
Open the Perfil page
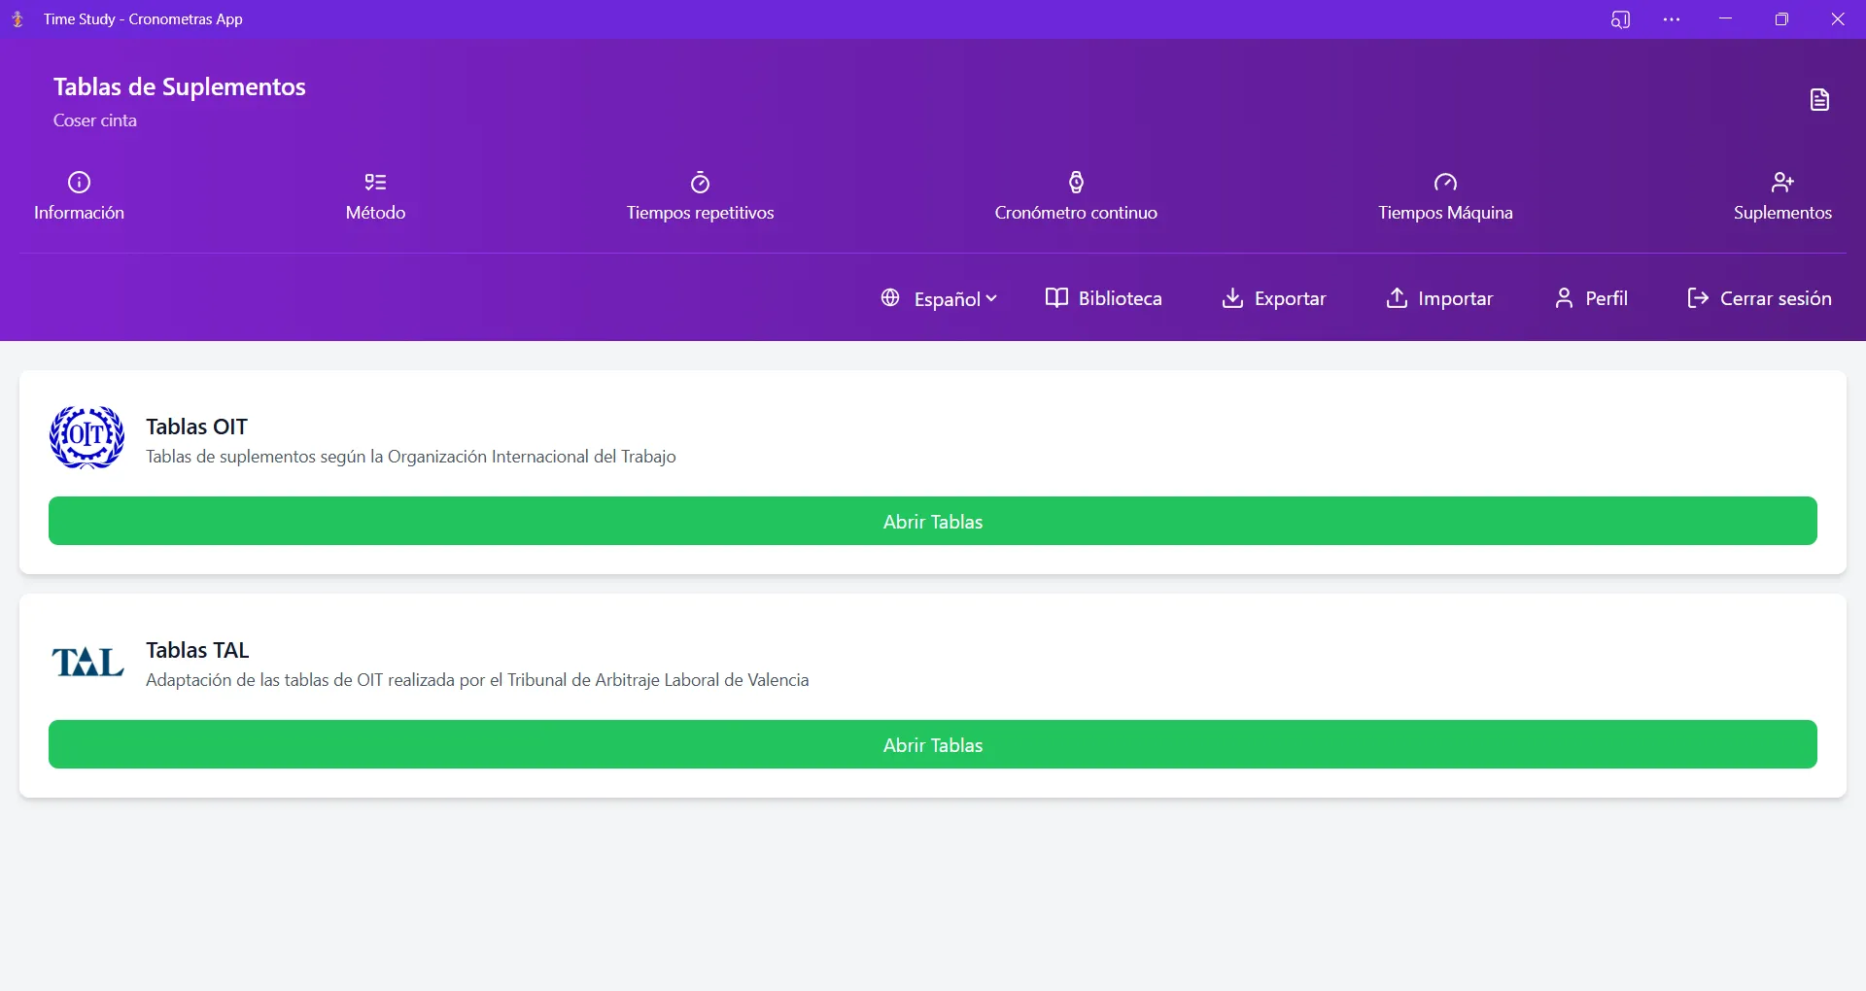[1591, 298]
